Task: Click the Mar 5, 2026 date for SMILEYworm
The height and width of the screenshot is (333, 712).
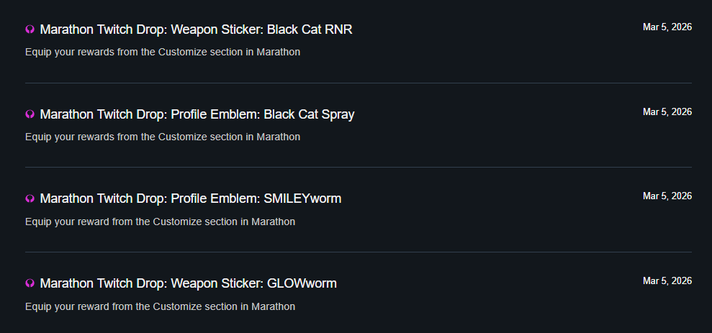Action: click(667, 196)
